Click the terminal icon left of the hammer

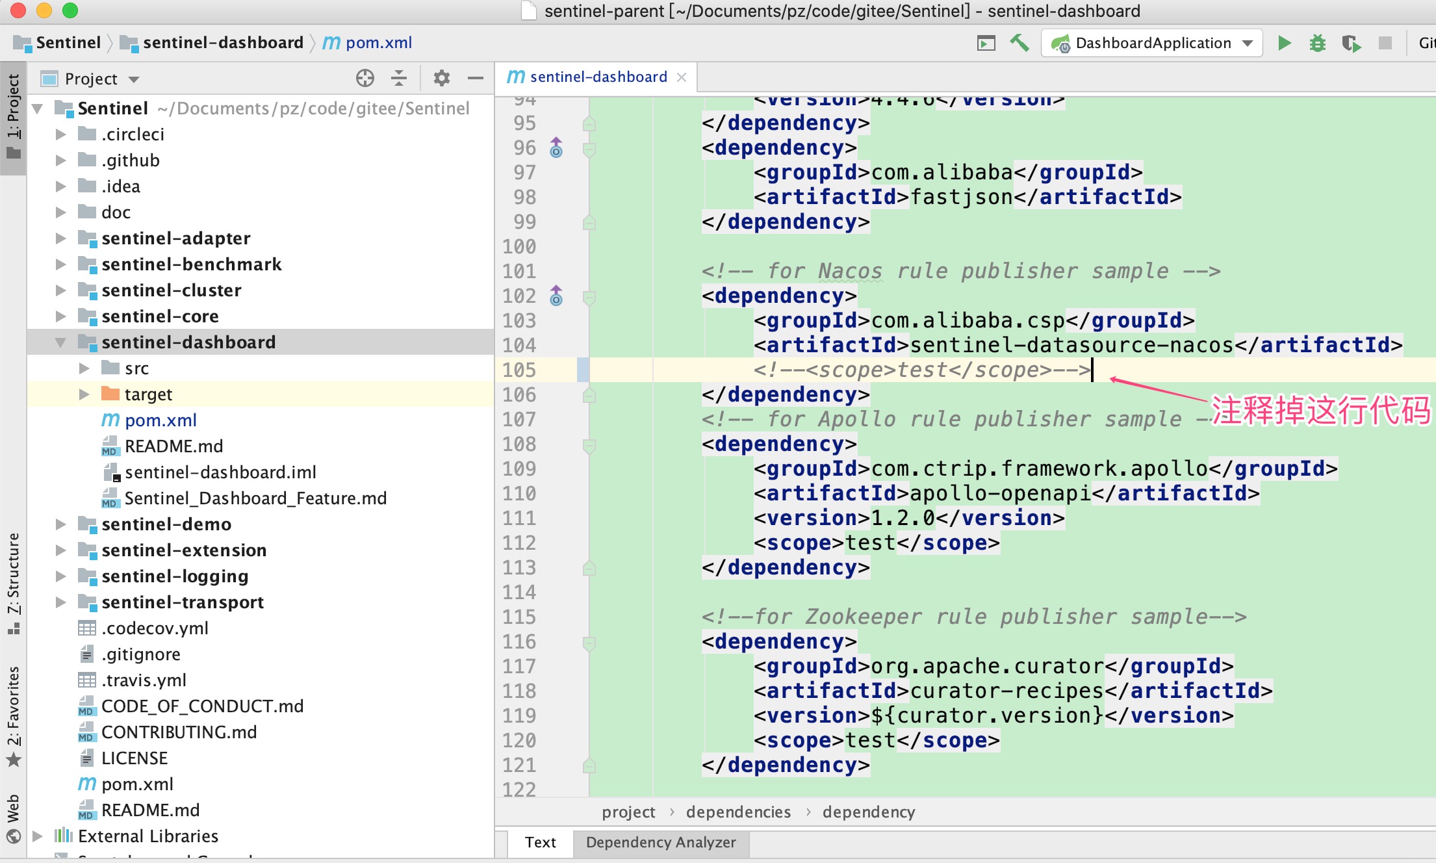(986, 43)
